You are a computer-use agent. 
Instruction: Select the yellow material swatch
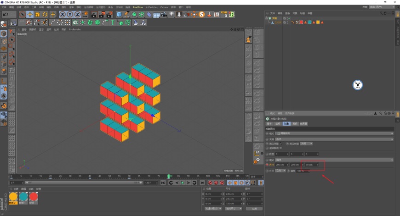[13, 198]
